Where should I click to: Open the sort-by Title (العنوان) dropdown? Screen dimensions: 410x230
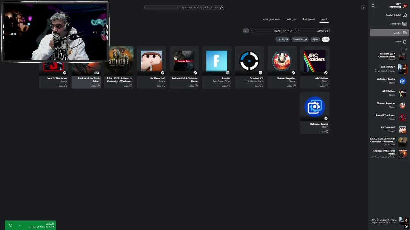coord(266,31)
